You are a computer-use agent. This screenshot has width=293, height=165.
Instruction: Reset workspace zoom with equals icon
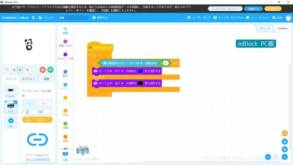[x=285, y=157]
